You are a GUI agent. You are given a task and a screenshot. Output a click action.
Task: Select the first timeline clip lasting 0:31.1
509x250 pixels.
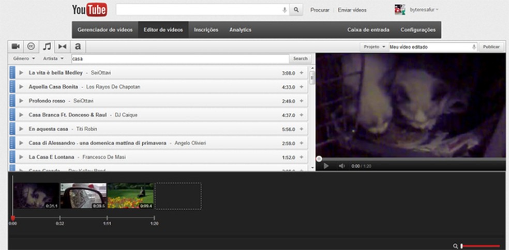36,196
